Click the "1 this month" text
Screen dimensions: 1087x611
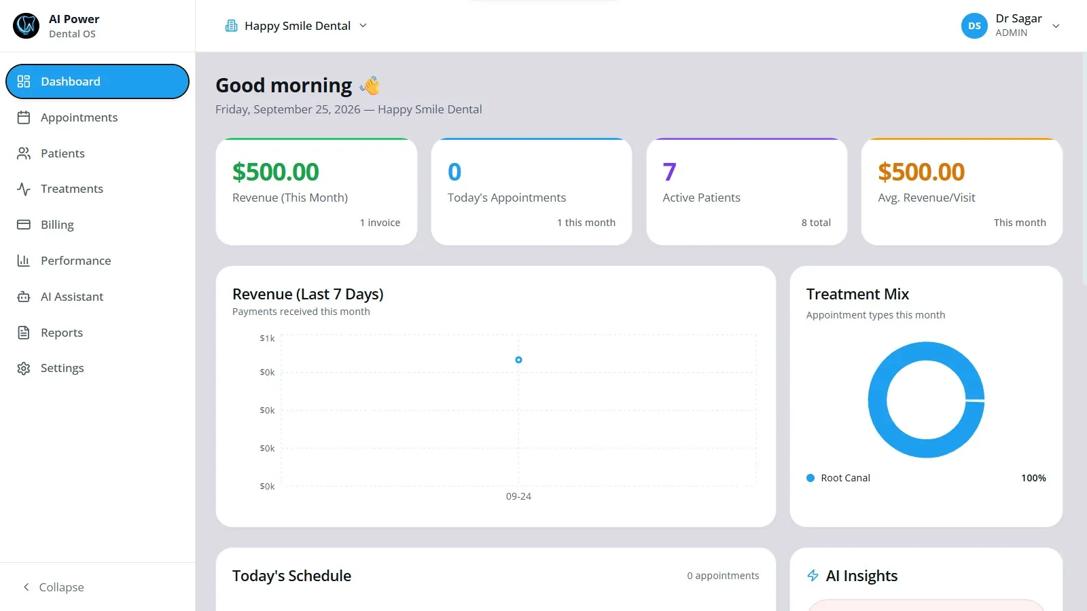tap(586, 223)
